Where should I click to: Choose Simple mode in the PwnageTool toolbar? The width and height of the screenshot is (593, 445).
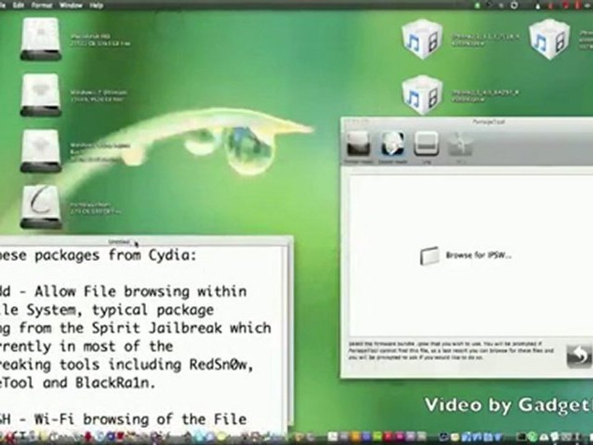pos(358,146)
